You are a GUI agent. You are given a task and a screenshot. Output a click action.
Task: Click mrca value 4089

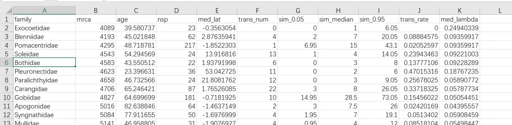point(96,28)
